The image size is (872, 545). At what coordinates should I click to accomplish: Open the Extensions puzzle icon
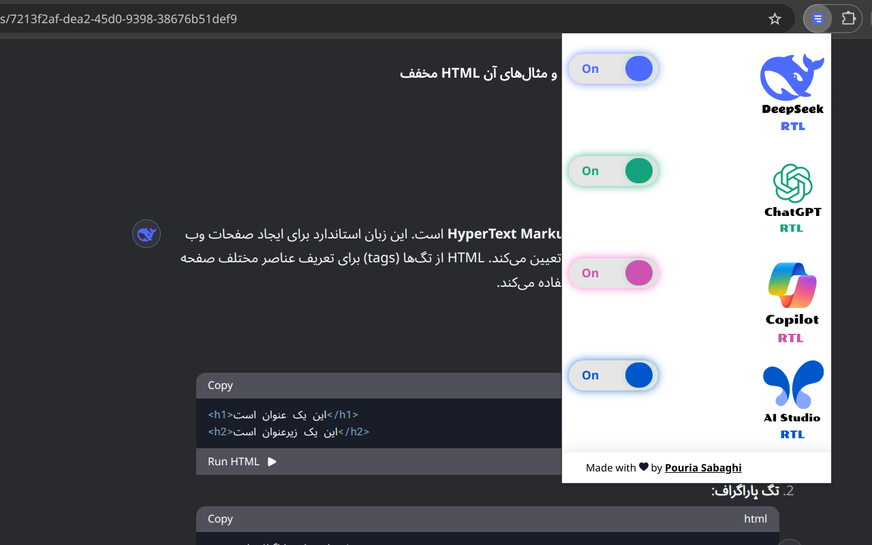click(x=848, y=18)
